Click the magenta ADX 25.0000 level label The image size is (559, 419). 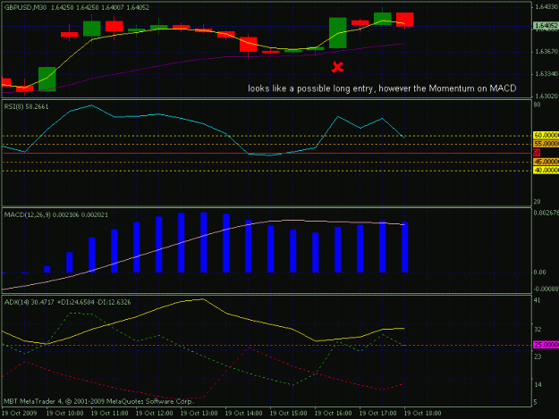[546, 345]
